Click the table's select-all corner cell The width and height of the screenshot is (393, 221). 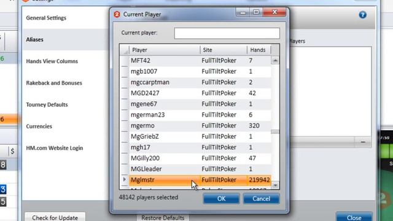pos(125,50)
